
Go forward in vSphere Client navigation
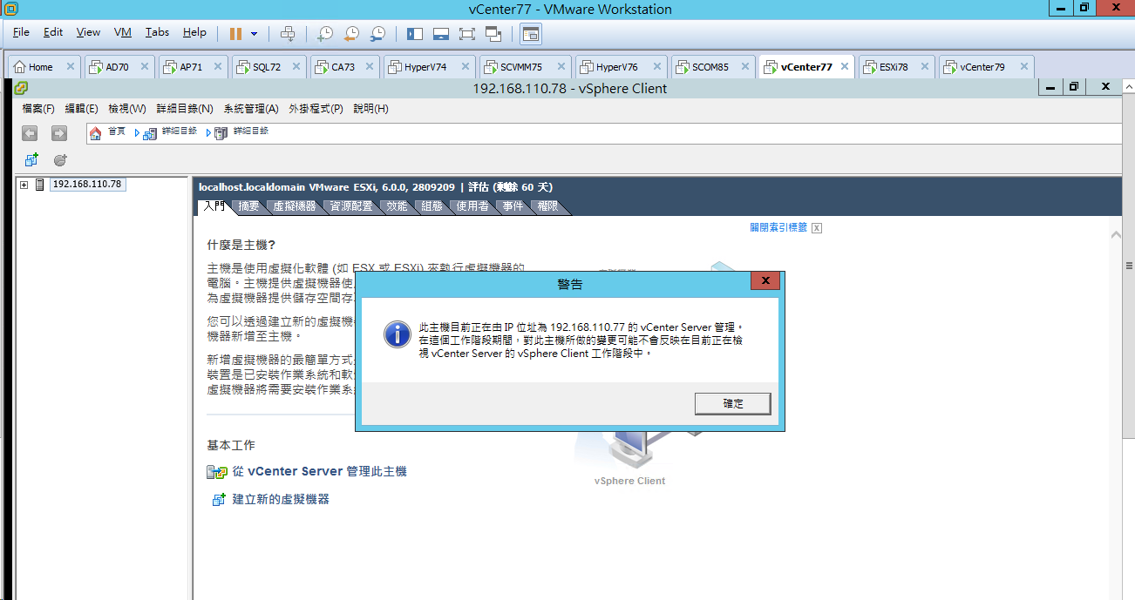58,132
